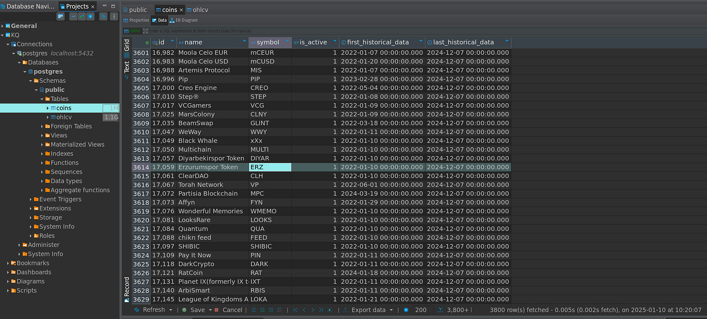
Task: Jump to last row navigation icon
Action: (x=321, y=310)
